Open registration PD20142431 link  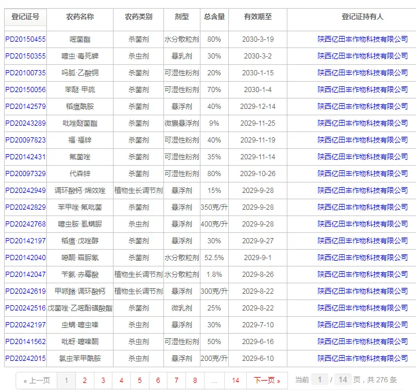pos(25,157)
